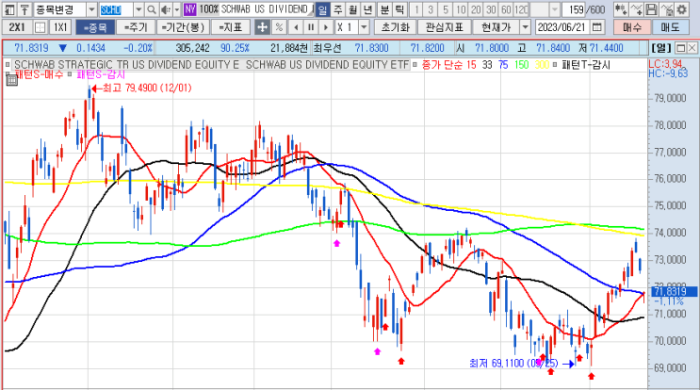Click the % percent scale icon
The image size is (700, 390).
[x=279, y=27]
